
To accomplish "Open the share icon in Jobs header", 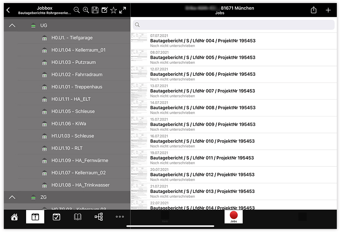I will click(313, 10).
